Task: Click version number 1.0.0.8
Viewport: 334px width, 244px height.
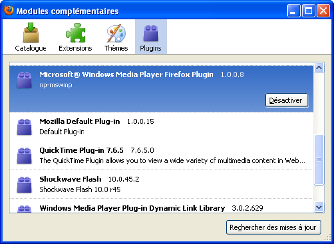Action: tap(232, 75)
